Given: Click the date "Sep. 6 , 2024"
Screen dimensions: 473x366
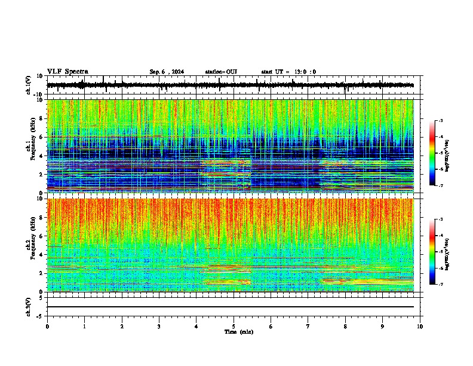Looking at the screenshot, I should pyautogui.click(x=167, y=72).
